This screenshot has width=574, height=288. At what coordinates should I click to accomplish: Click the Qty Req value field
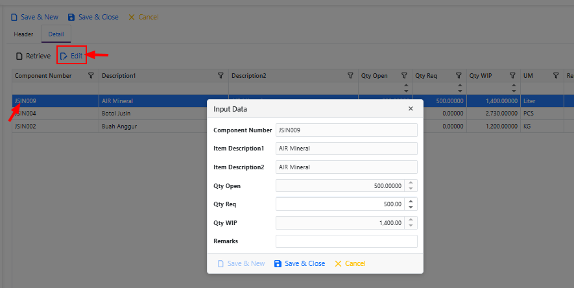click(340, 204)
